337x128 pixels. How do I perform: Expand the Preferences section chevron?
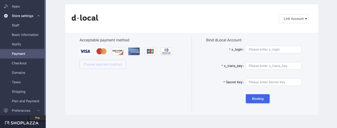pyautogui.click(x=38, y=111)
